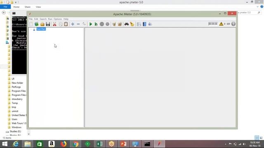The width and height of the screenshot is (264, 148).
Task: Select the PerfLogs folder in Explorer
Action: point(16,87)
